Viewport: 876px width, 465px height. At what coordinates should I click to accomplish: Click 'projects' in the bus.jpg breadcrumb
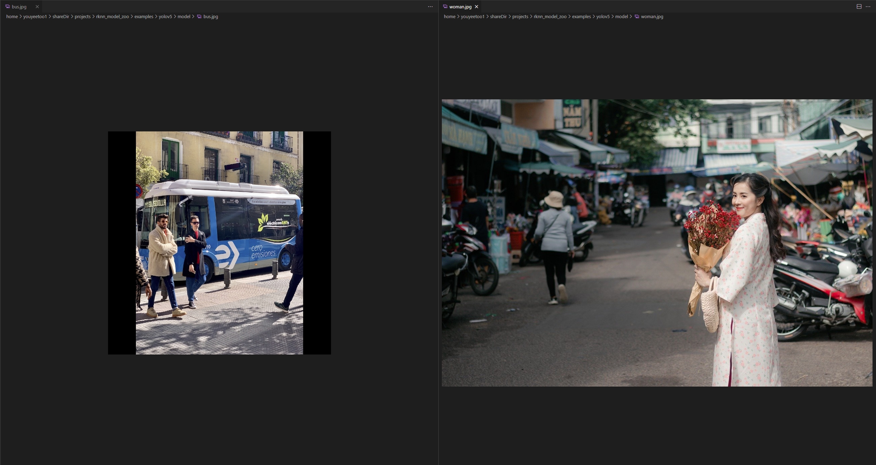(83, 16)
